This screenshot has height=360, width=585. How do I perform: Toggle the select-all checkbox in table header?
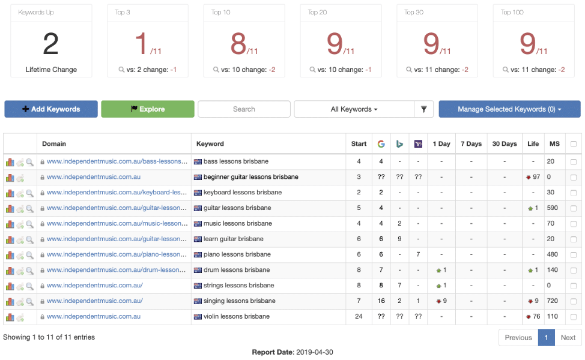tap(574, 144)
